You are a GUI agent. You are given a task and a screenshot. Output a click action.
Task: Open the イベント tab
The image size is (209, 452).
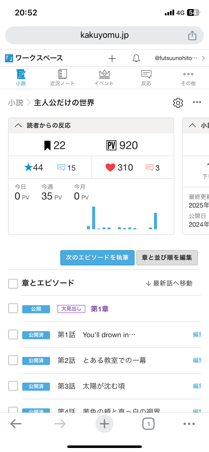[104, 78]
